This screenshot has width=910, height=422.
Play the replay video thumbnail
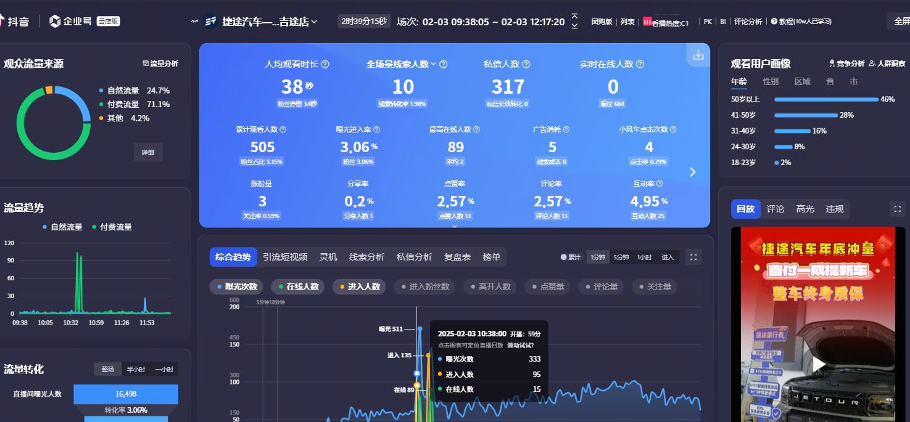(818, 364)
